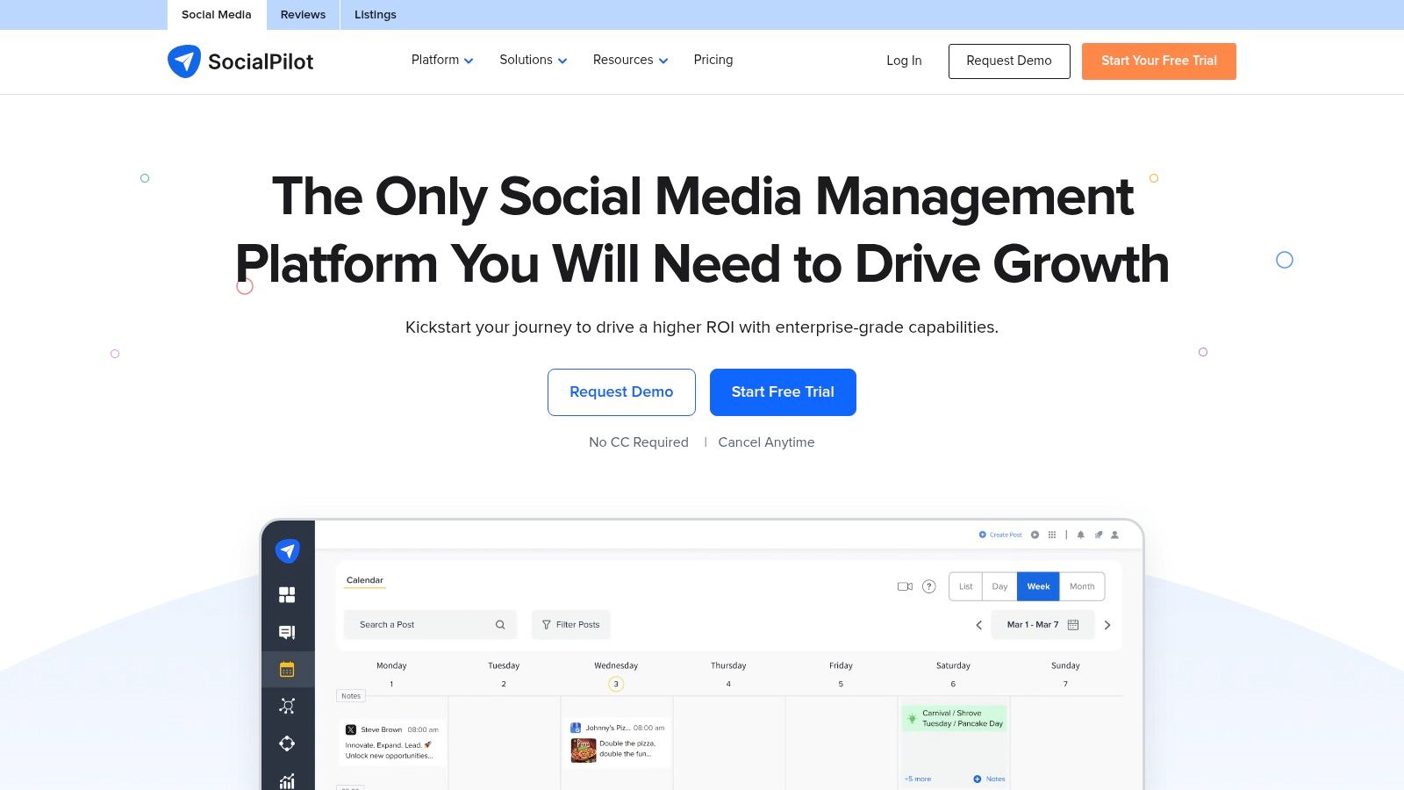Click the Posts/comment icon in the sidebar

[287, 631]
